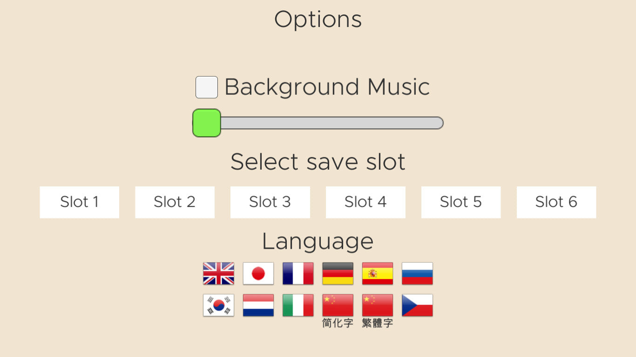The width and height of the screenshot is (636, 357).
Task: Switch to the Dutch flag language
Action: (x=258, y=305)
